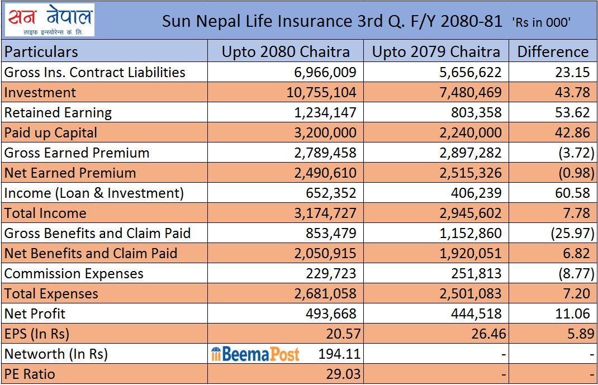This screenshot has height=385, width=598.
Task: Click the Networth value 194.11
Action: 339,354
